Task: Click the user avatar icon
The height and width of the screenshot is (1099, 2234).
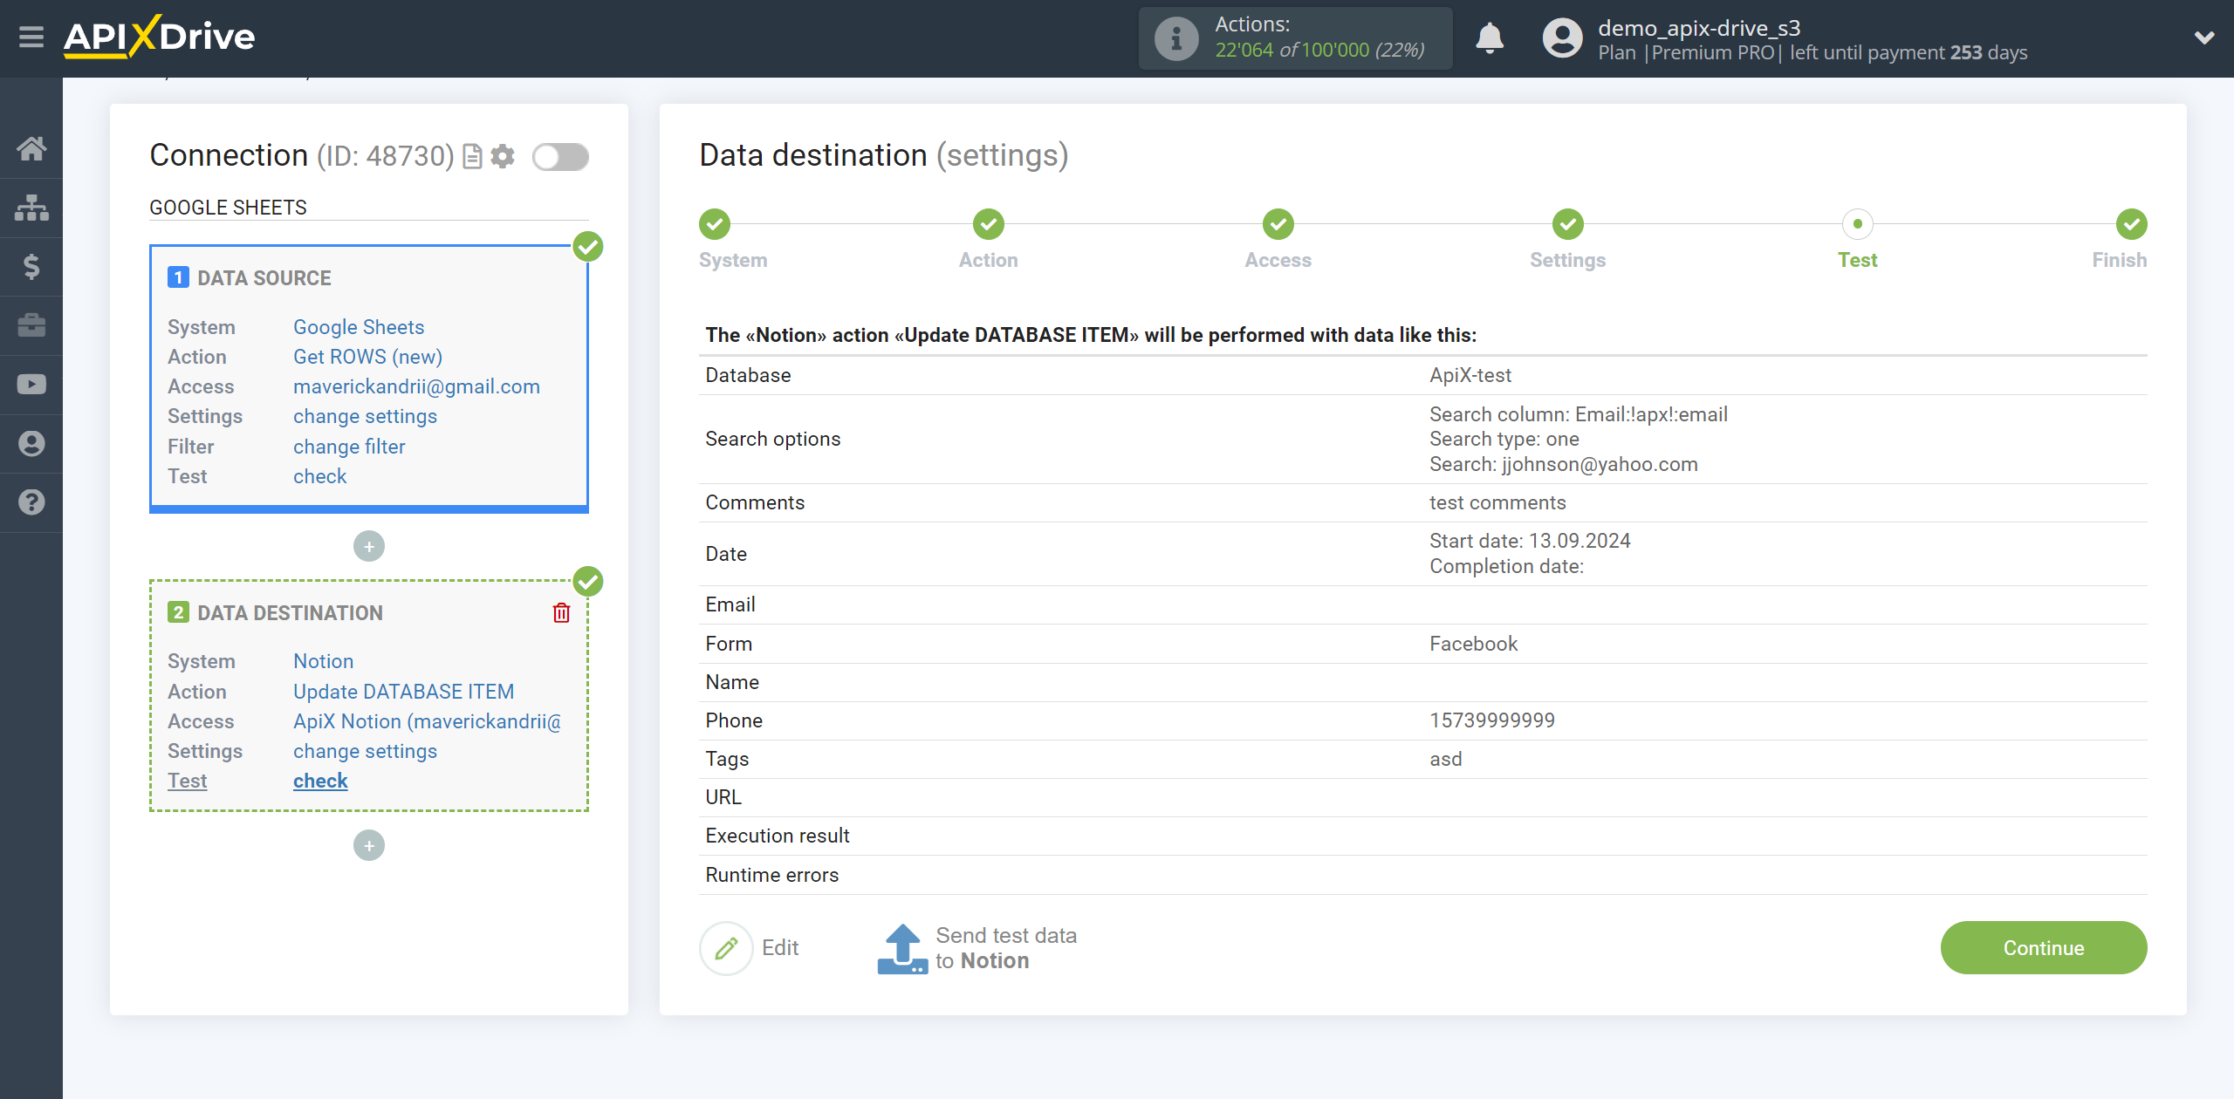Action: pos(1562,38)
